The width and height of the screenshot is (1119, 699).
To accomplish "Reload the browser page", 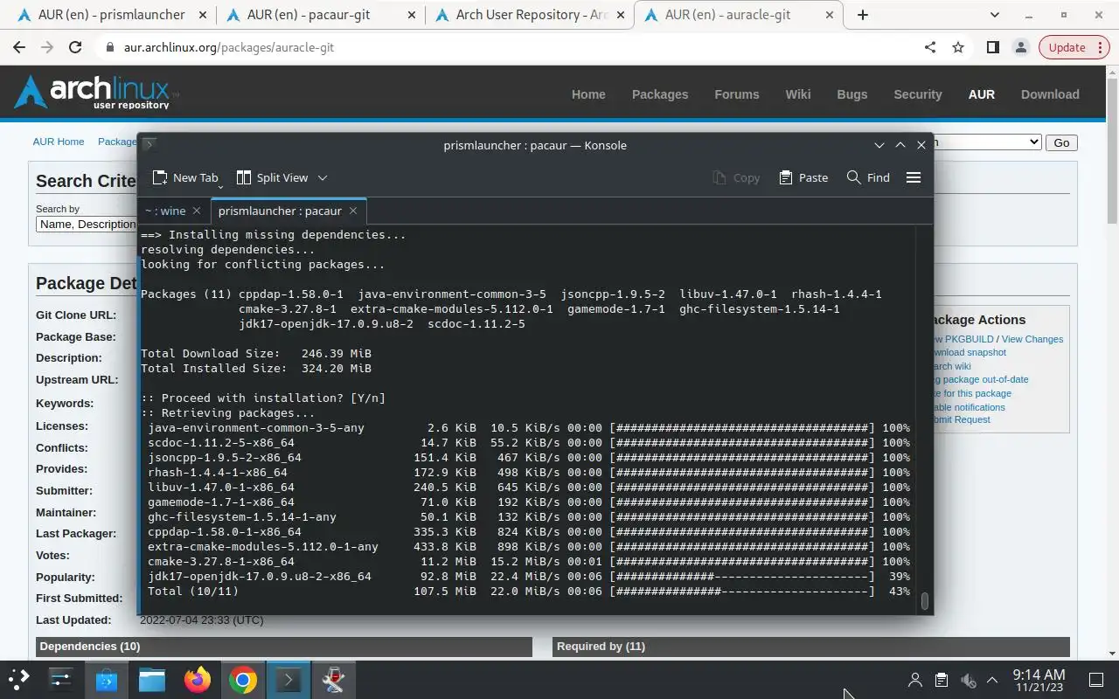I will click(x=75, y=47).
